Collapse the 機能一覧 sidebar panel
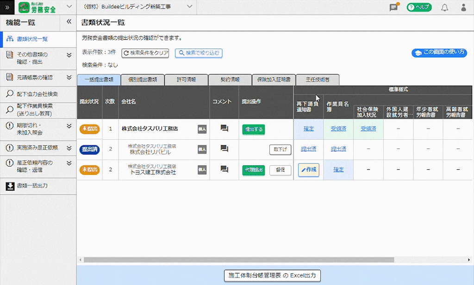Viewport: 474px width, 285px height. click(69, 22)
